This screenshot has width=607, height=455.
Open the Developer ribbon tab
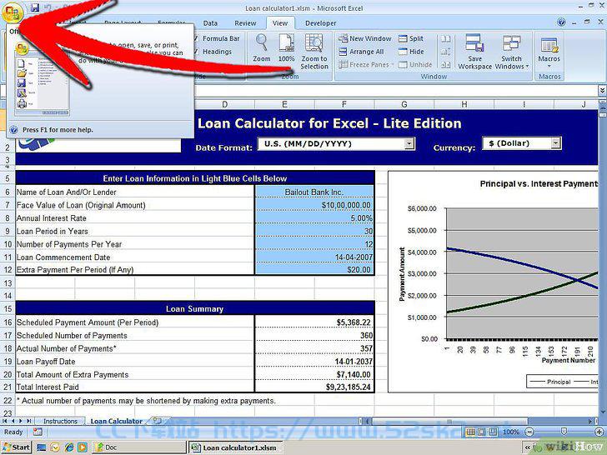[320, 23]
